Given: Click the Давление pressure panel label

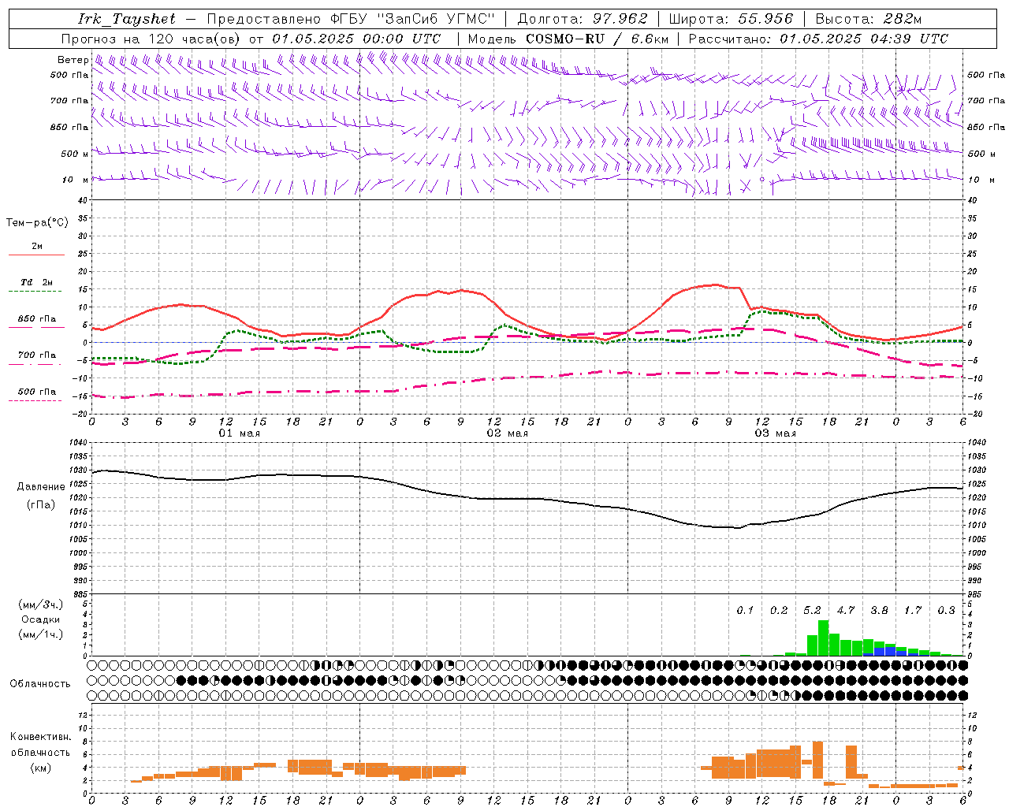Looking at the screenshot, I should pyautogui.click(x=41, y=486).
